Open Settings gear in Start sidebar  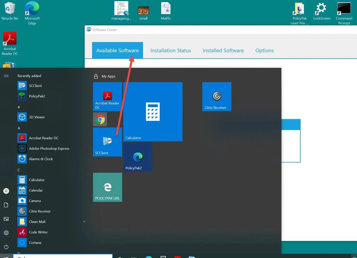pyautogui.click(x=6, y=233)
